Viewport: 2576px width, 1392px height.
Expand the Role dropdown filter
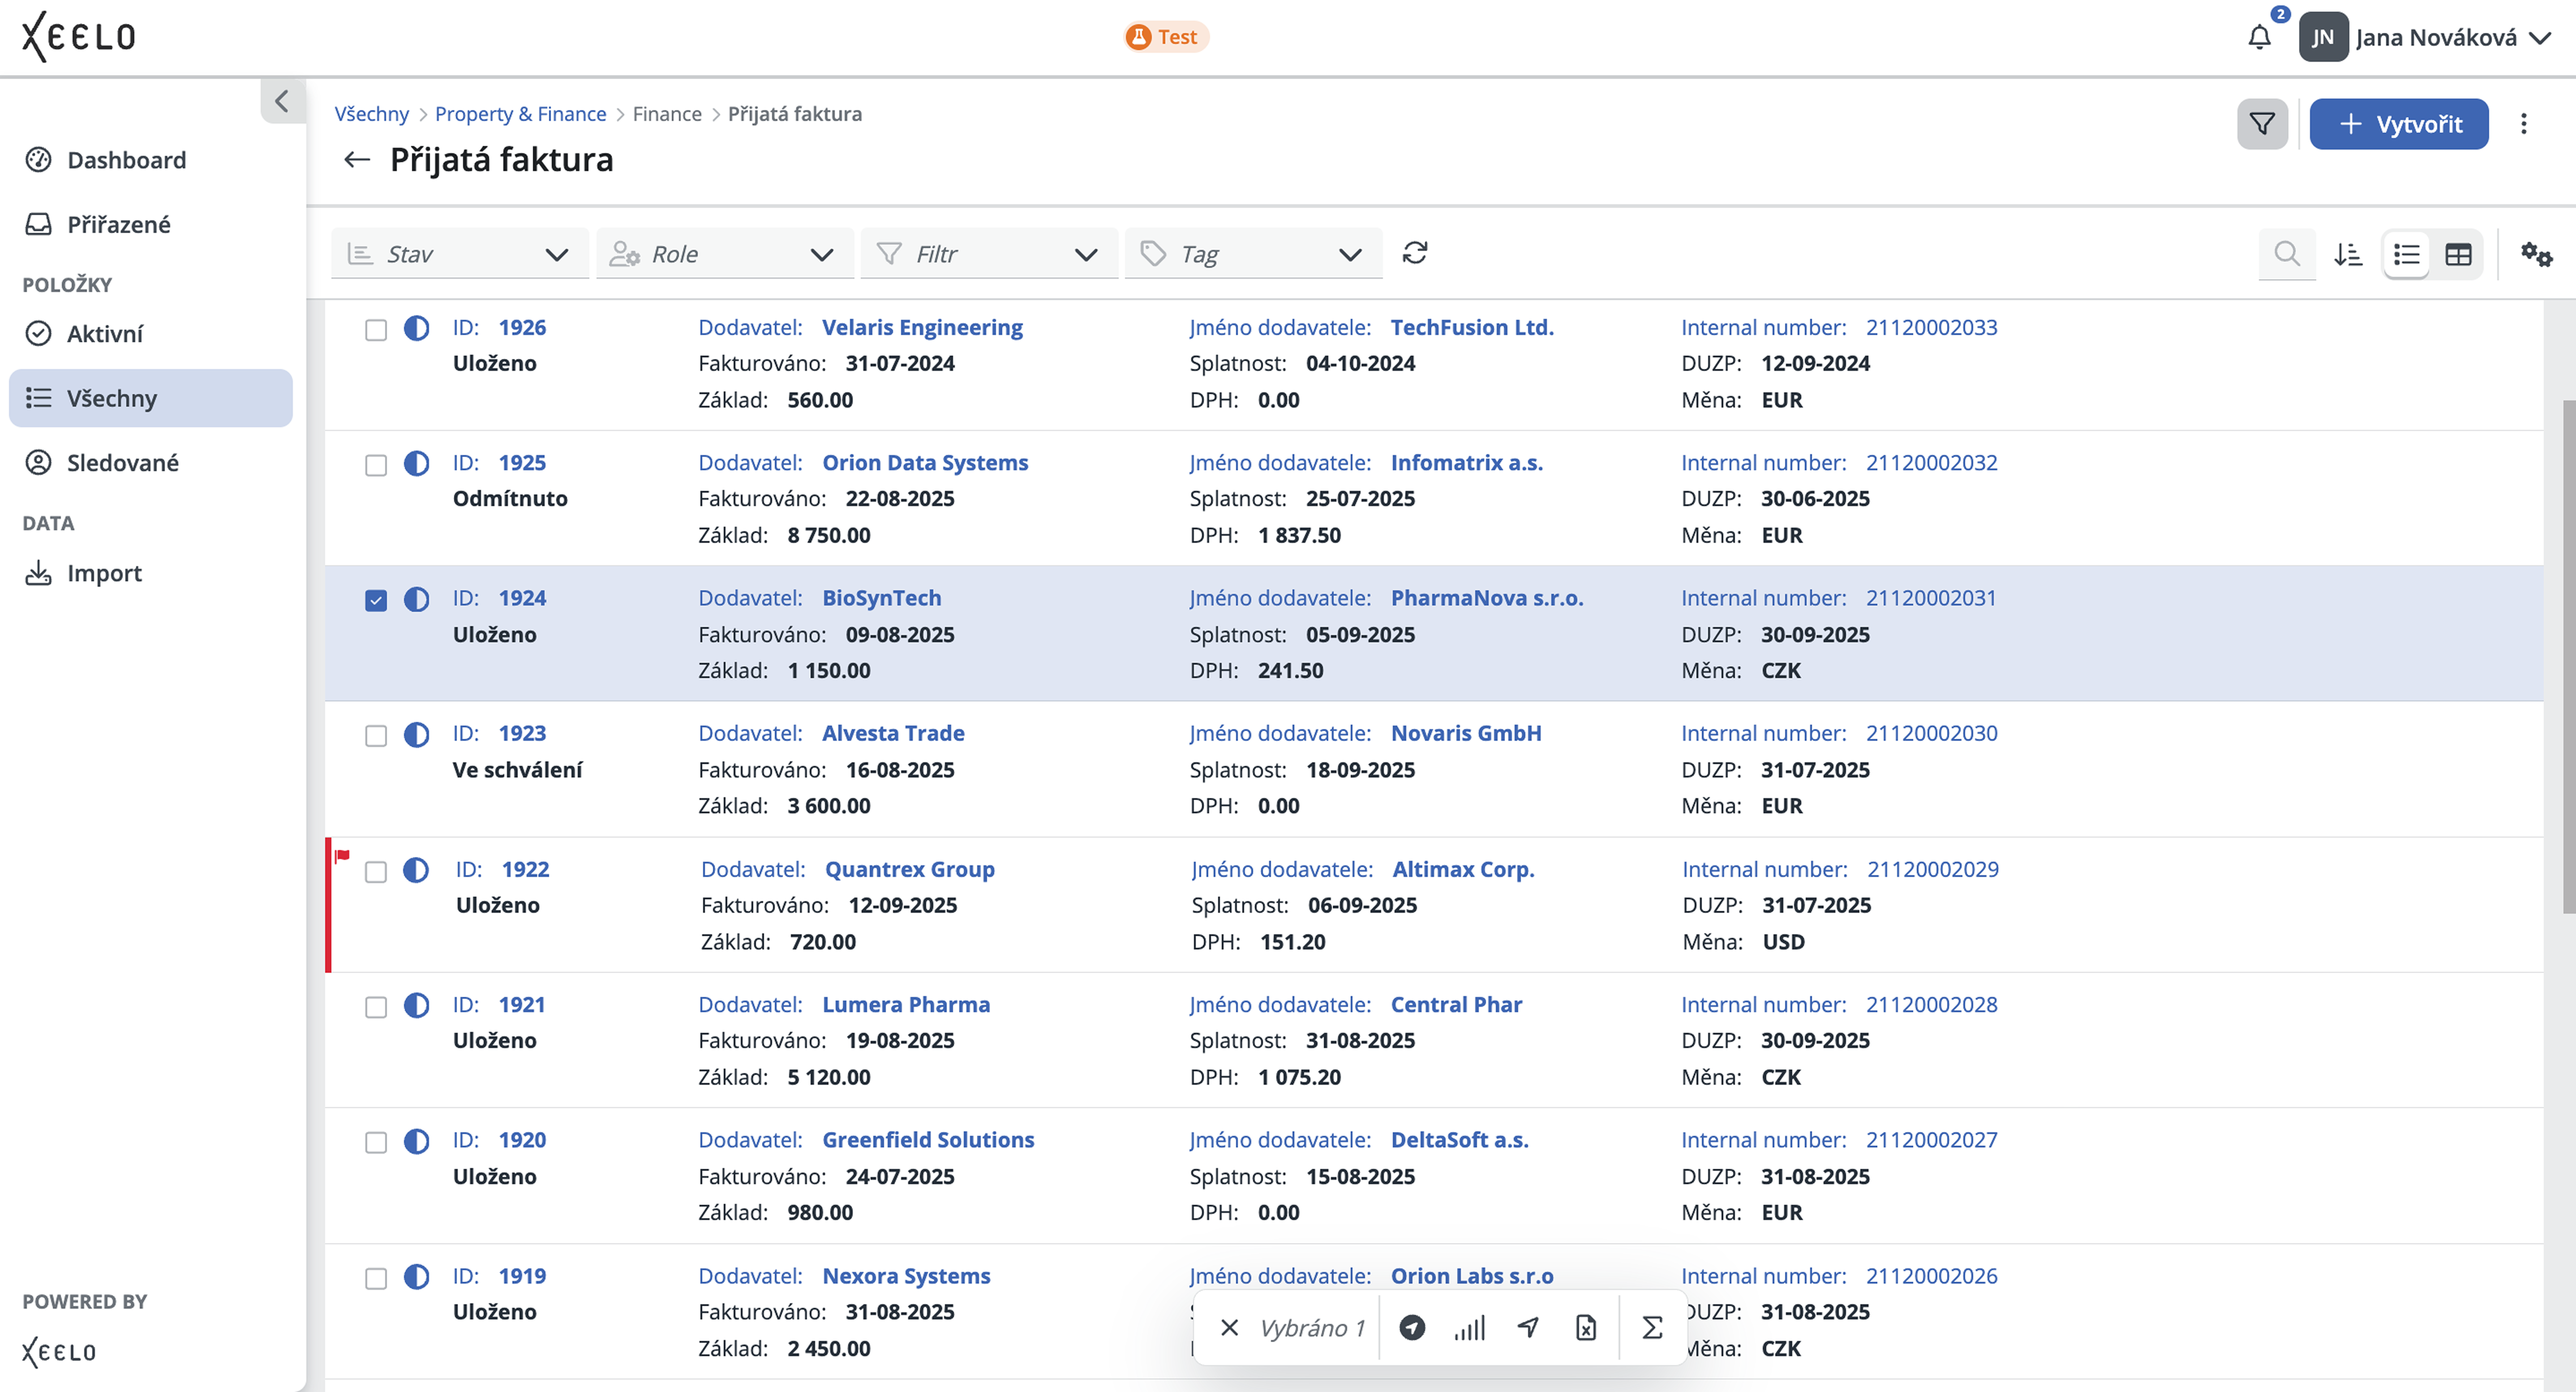(724, 254)
